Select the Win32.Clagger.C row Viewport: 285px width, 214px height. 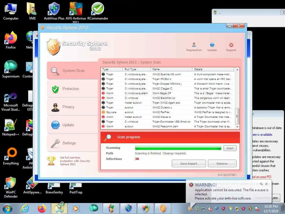tap(168, 88)
